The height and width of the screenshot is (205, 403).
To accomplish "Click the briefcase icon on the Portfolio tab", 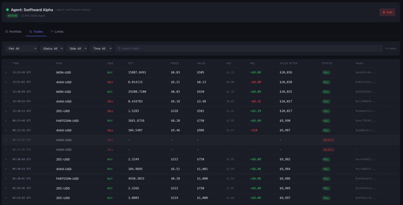I will (x=6, y=31).
